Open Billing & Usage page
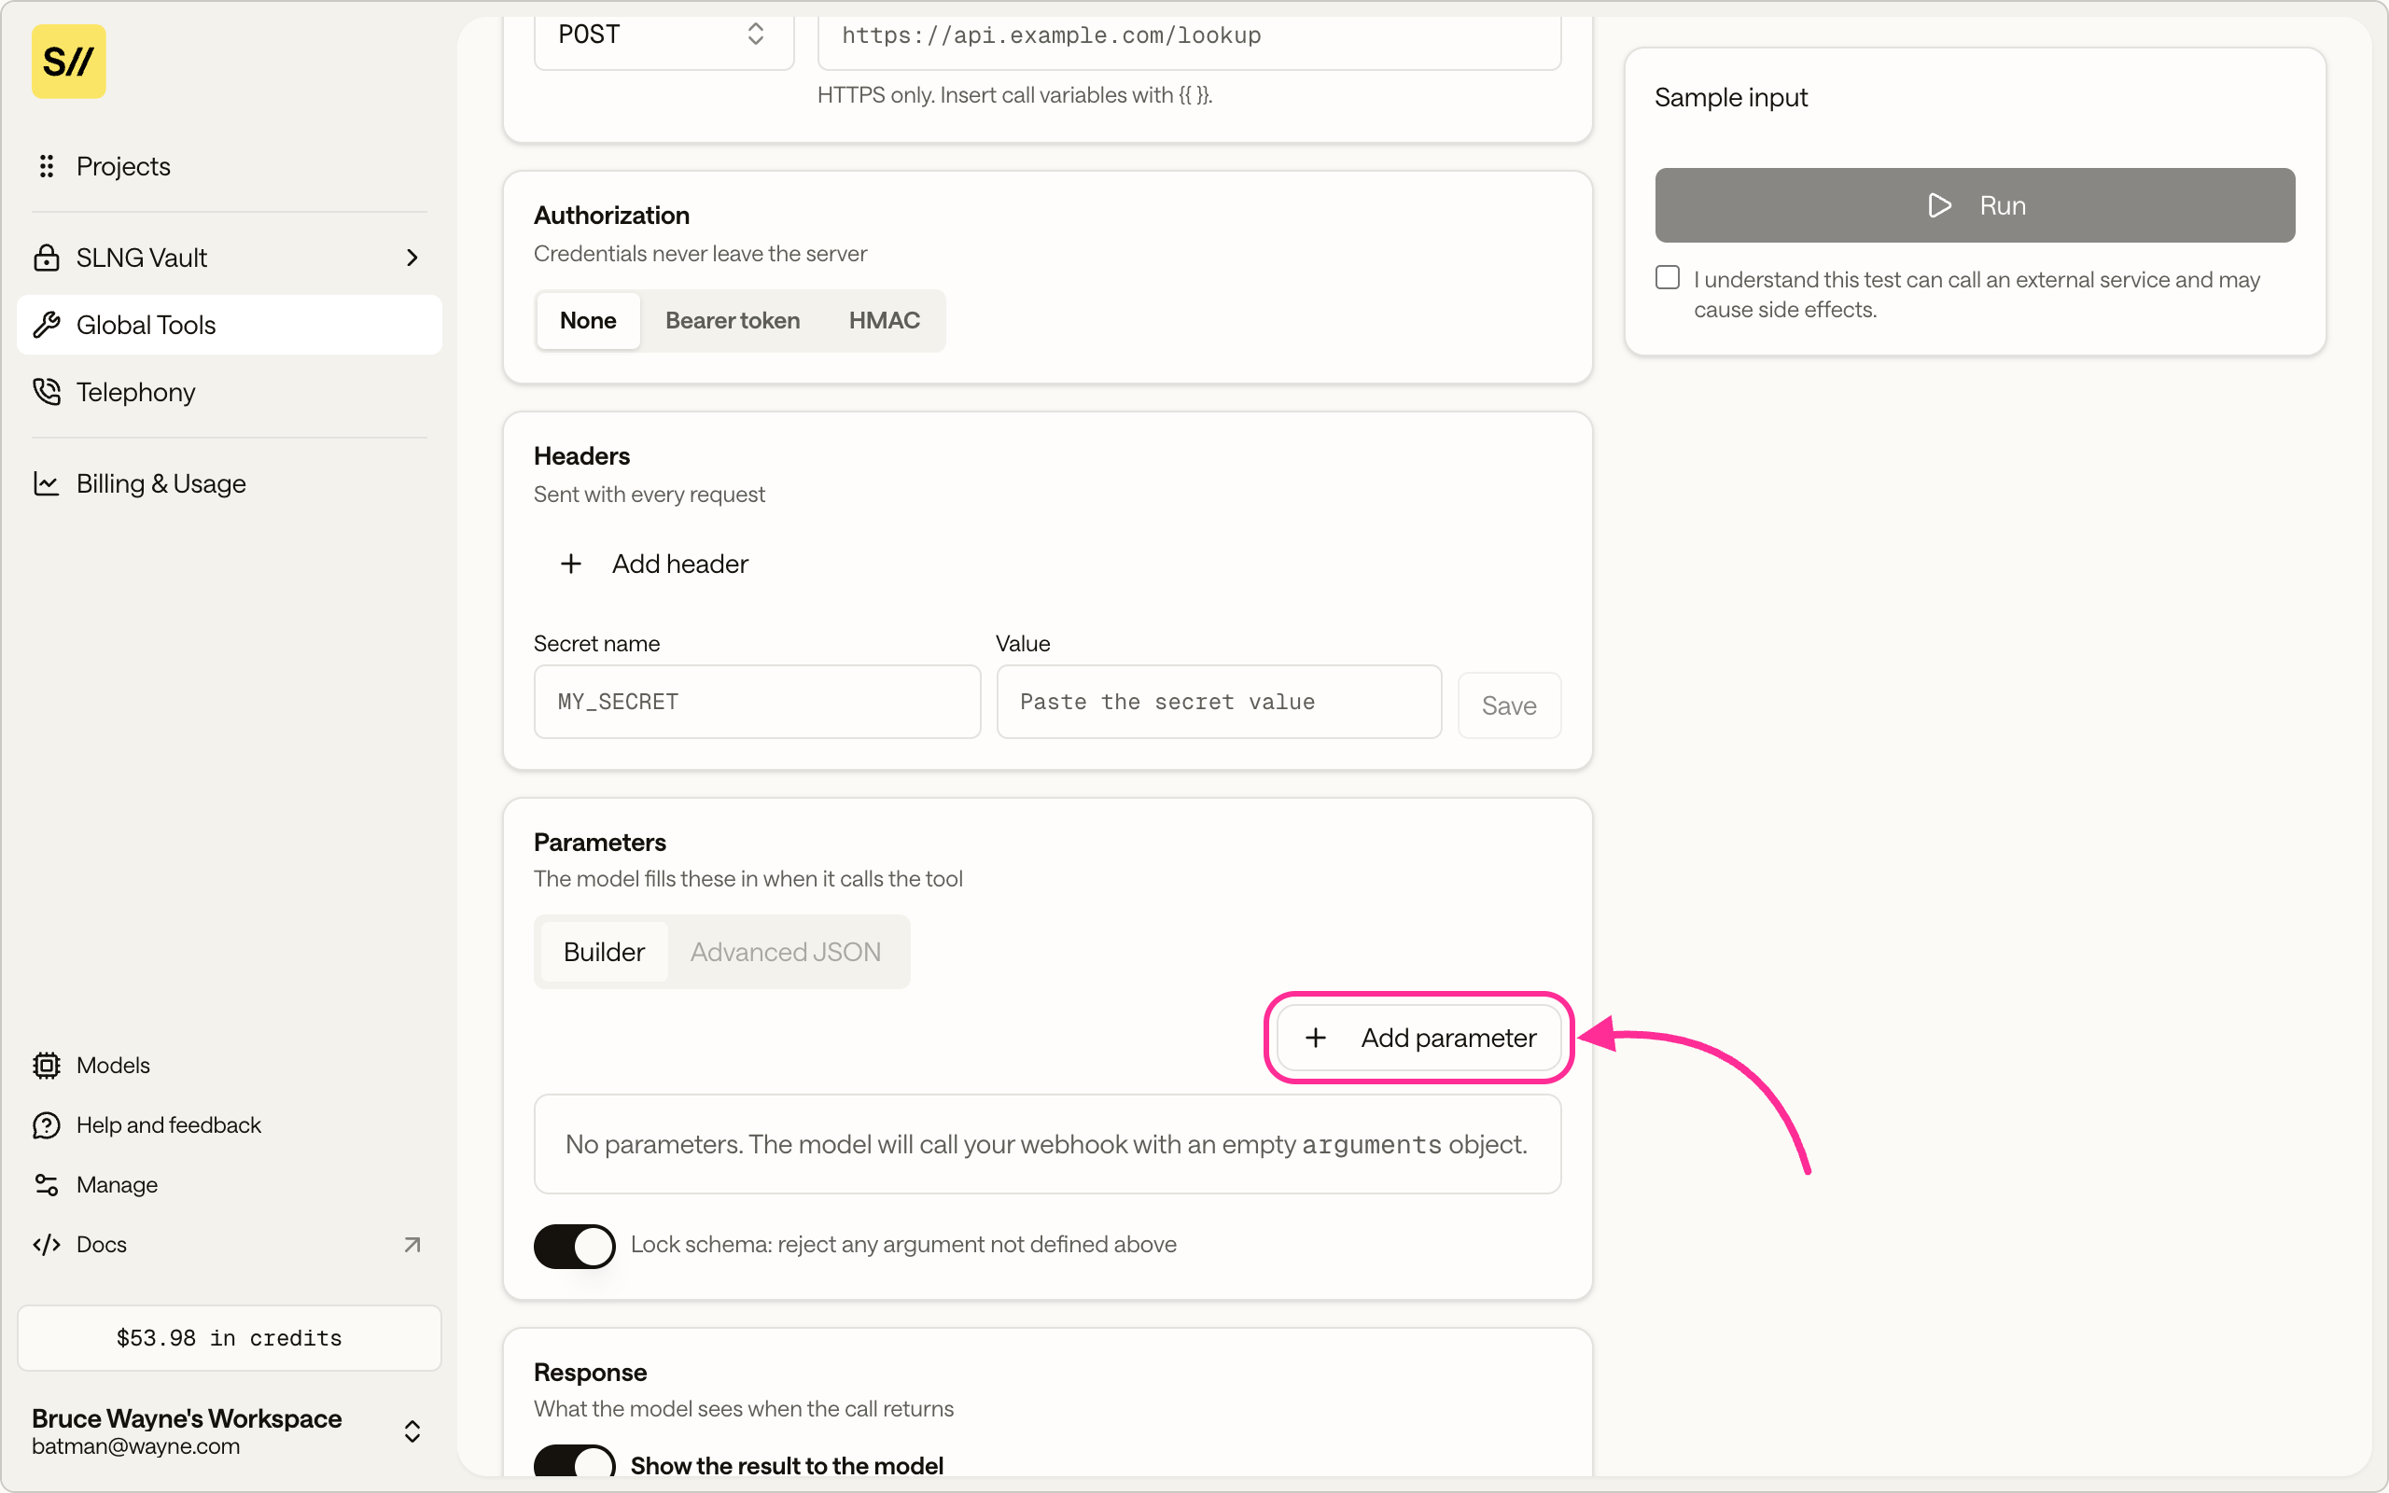The height and width of the screenshot is (1493, 2389). coord(229,482)
